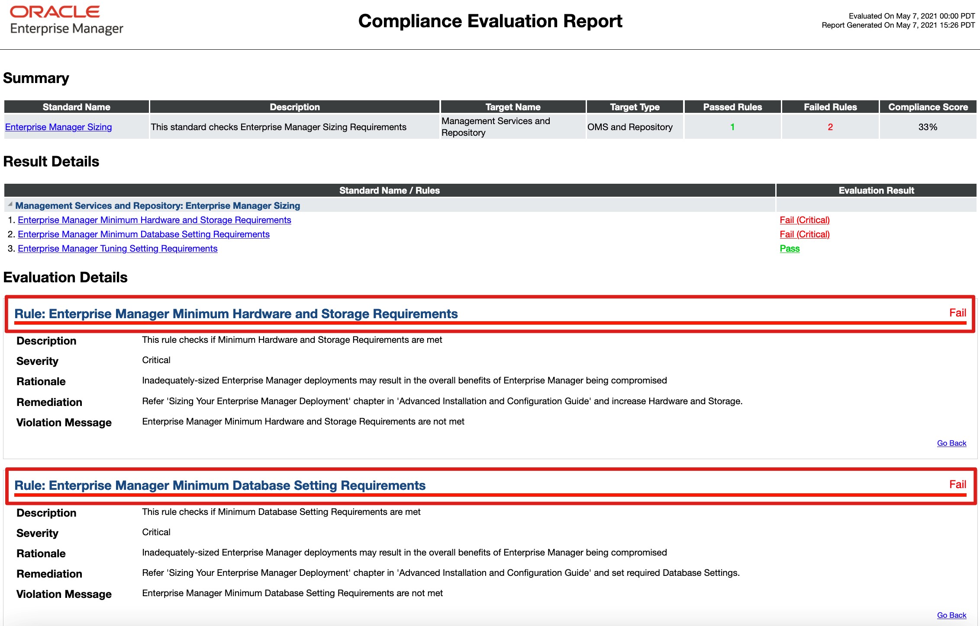Image resolution: width=980 pixels, height=626 pixels.
Task: Click the Evaluation Result column header
Action: tap(876, 190)
